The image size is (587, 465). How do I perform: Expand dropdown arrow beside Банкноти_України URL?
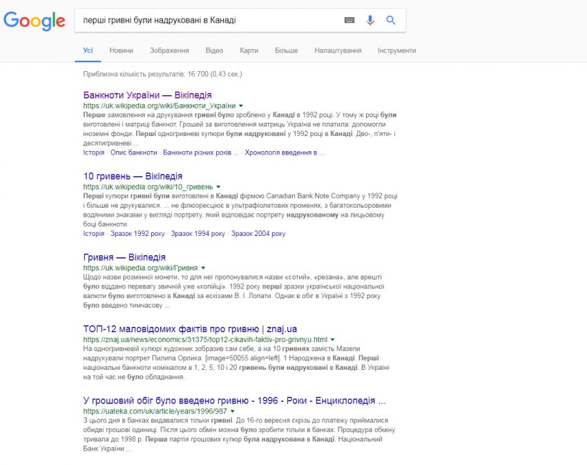pos(241,106)
